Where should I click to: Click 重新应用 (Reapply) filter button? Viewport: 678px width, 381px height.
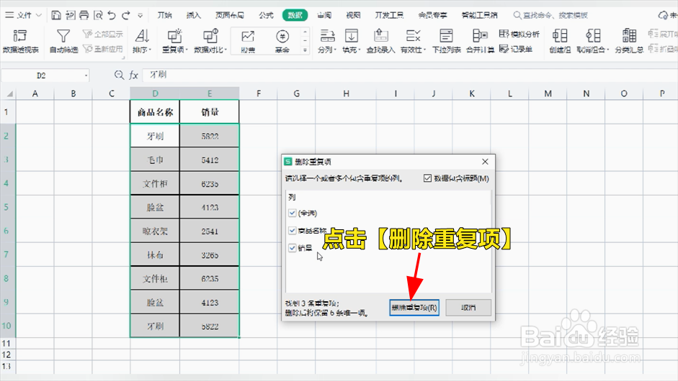(103, 49)
